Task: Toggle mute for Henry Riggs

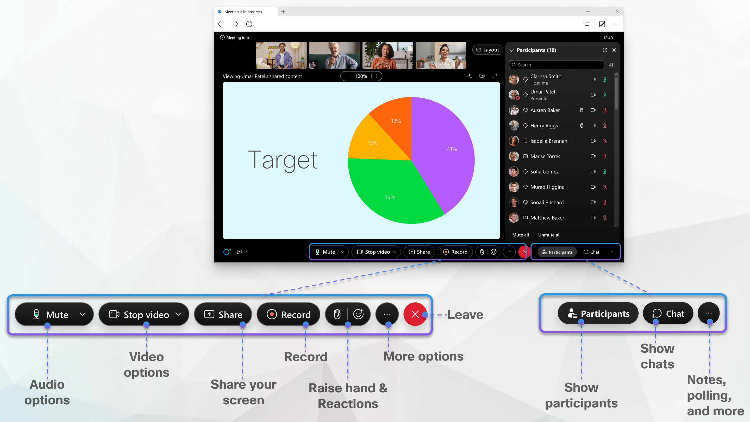Action: point(605,125)
